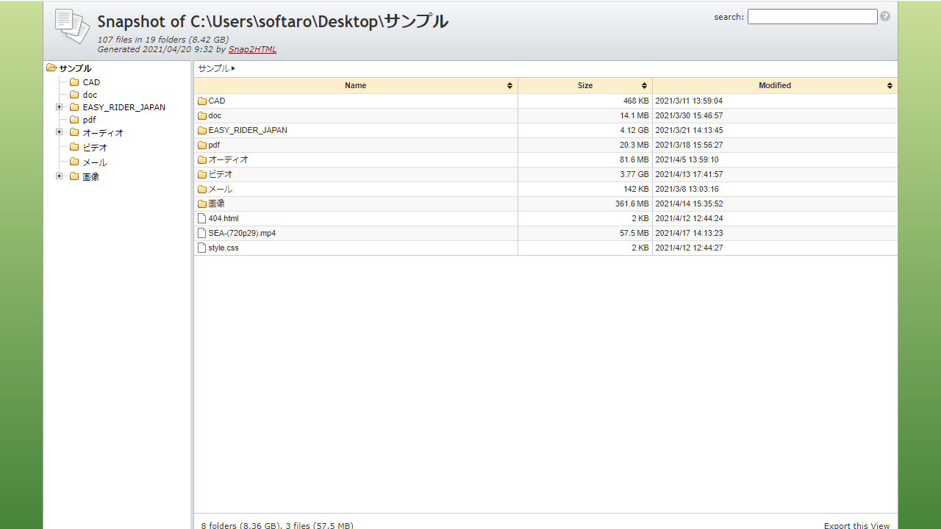Viewport: 941px width, 529px height.
Task: Click the doc folder icon in tree
Action: coord(74,95)
